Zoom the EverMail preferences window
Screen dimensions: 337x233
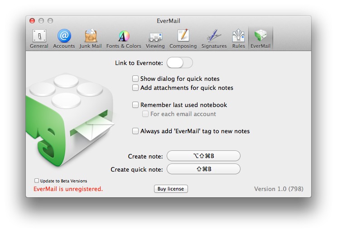pyautogui.click(x=50, y=21)
